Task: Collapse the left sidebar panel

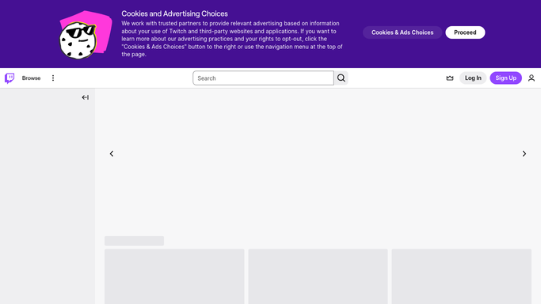Action: 86,97
